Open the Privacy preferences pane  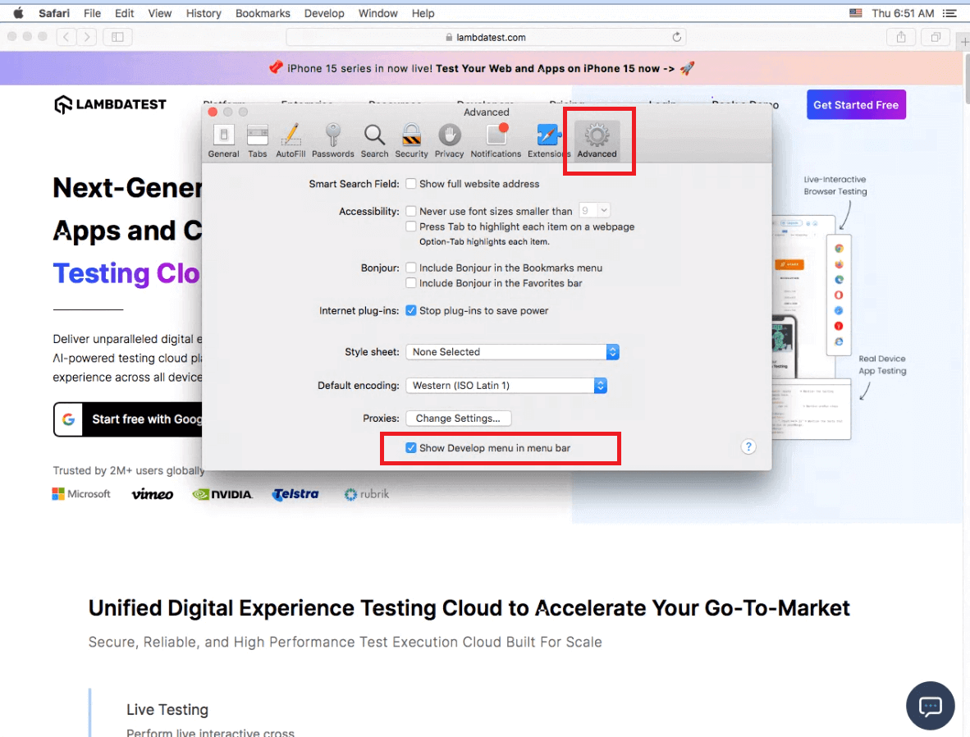click(449, 141)
